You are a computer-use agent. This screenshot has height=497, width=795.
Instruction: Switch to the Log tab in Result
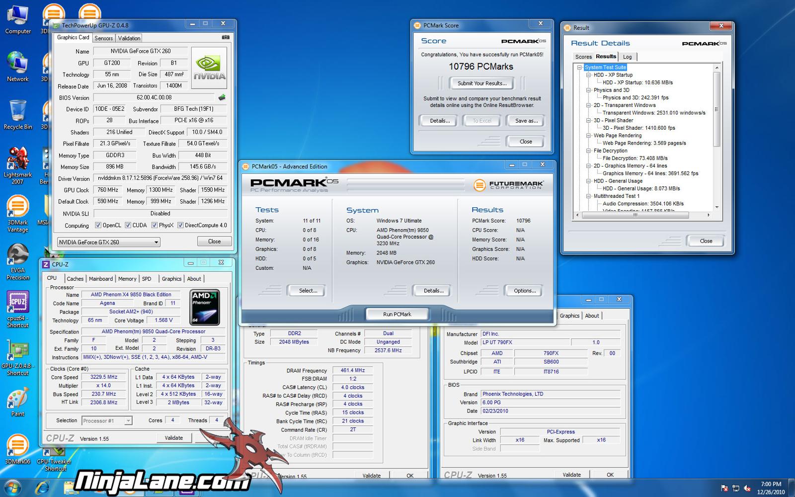[628, 57]
